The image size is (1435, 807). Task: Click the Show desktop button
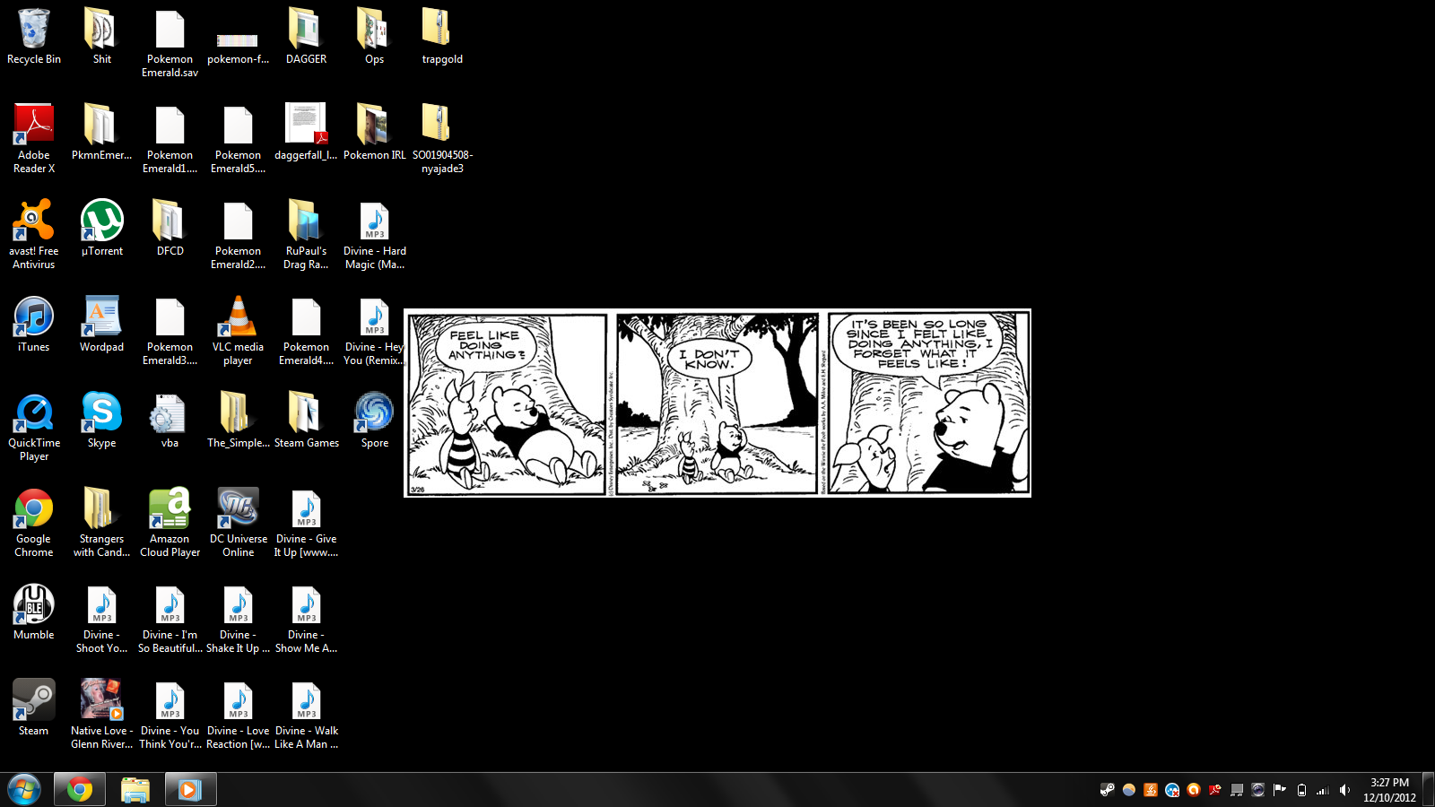tap(1428, 790)
